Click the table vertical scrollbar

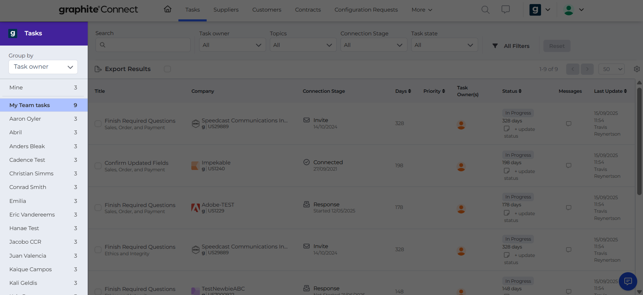[639, 141]
